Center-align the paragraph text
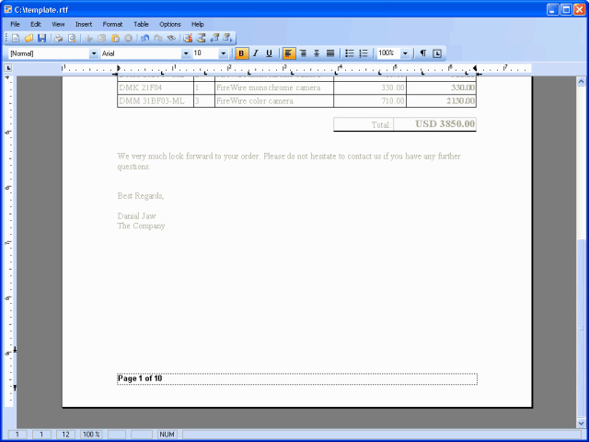 [303, 53]
